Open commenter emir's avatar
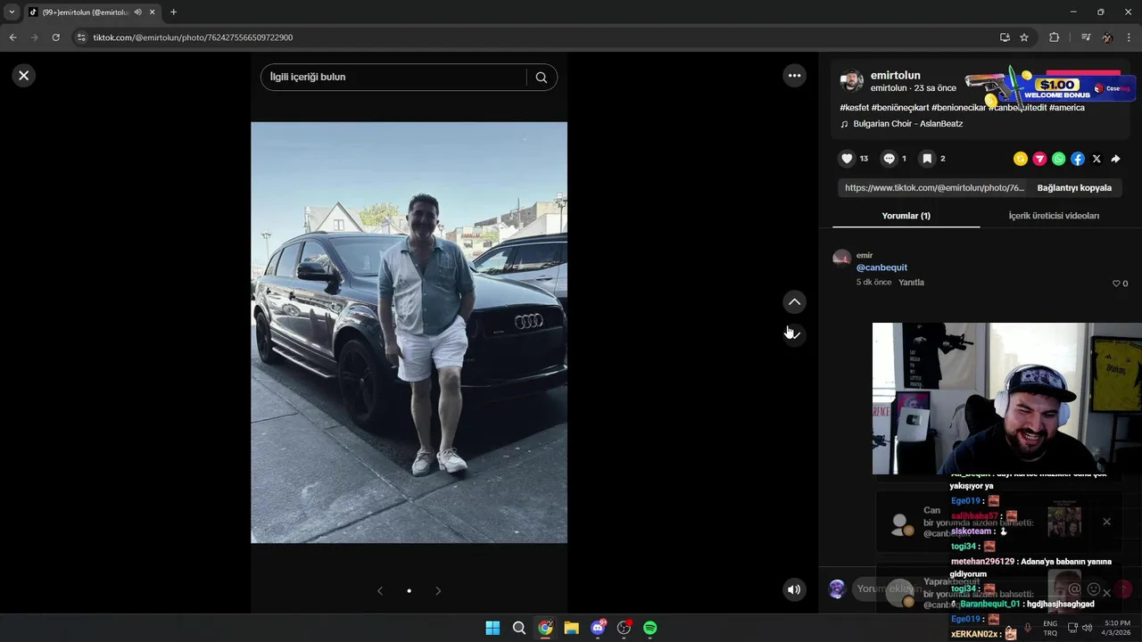The width and height of the screenshot is (1142, 642). (x=841, y=259)
